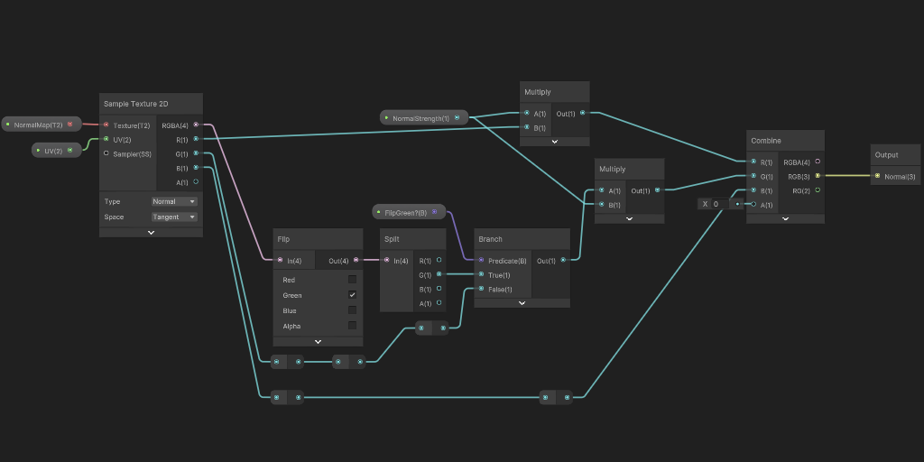Toggle the Alpha checkbox in Flip node
Image resolution: width=924 pixels, height=462 pixels.
tap(352, 326)
